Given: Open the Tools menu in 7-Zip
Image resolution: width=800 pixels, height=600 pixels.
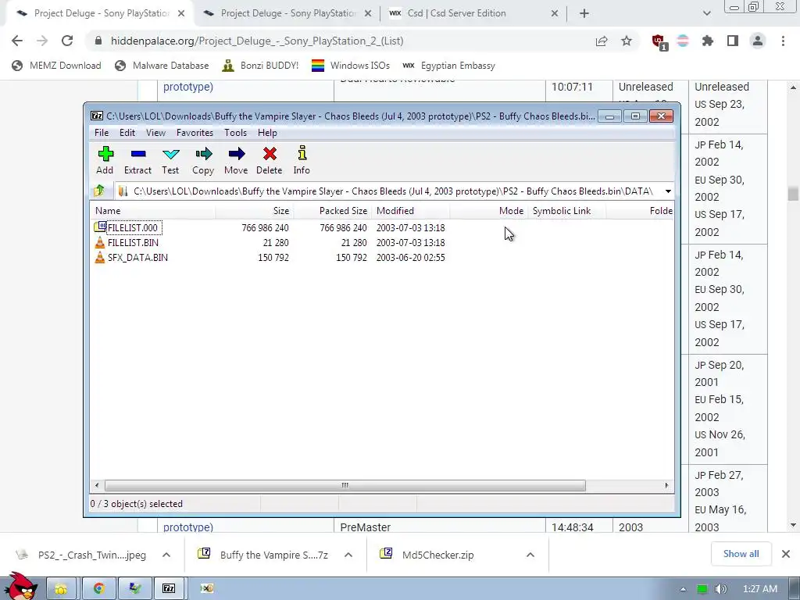Looking at the screenshot, I should point(236,133).
